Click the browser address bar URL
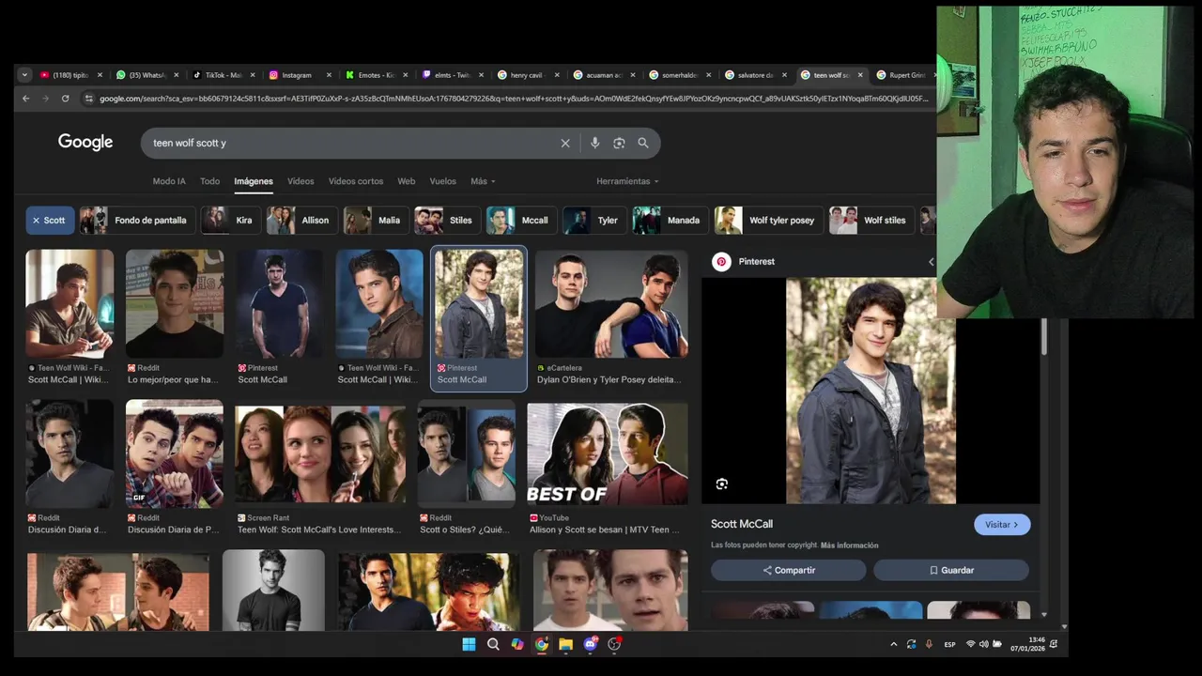This screenshot has height=676, width=1202. pos(514,99)
